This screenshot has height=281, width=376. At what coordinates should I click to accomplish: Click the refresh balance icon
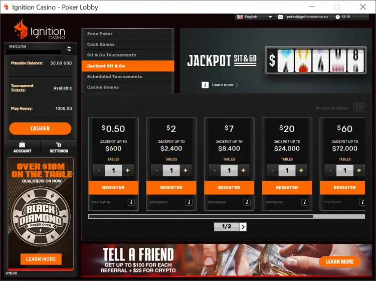point(69,49)
